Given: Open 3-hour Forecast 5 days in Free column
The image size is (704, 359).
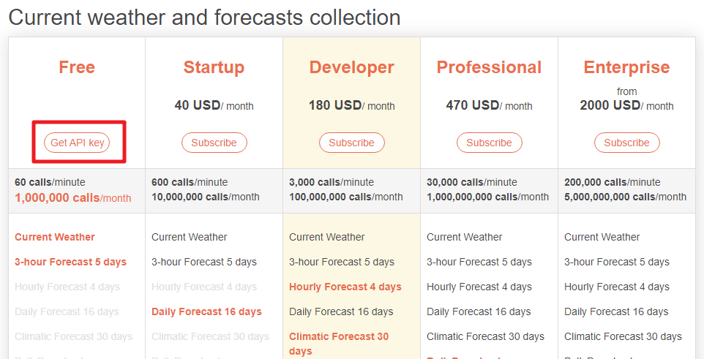Looking at the screenshot, I should click(x=70, y=262).
